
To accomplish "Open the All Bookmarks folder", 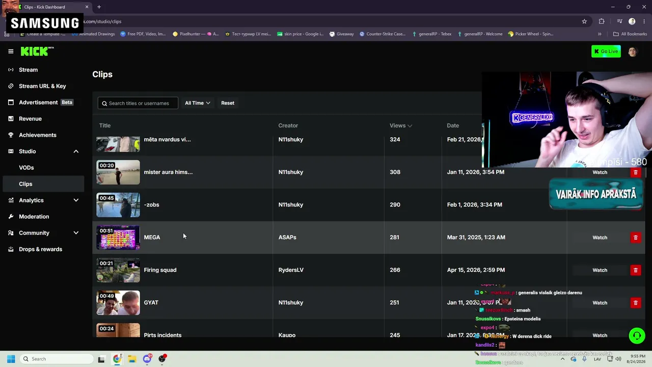I will pos(630,34).
